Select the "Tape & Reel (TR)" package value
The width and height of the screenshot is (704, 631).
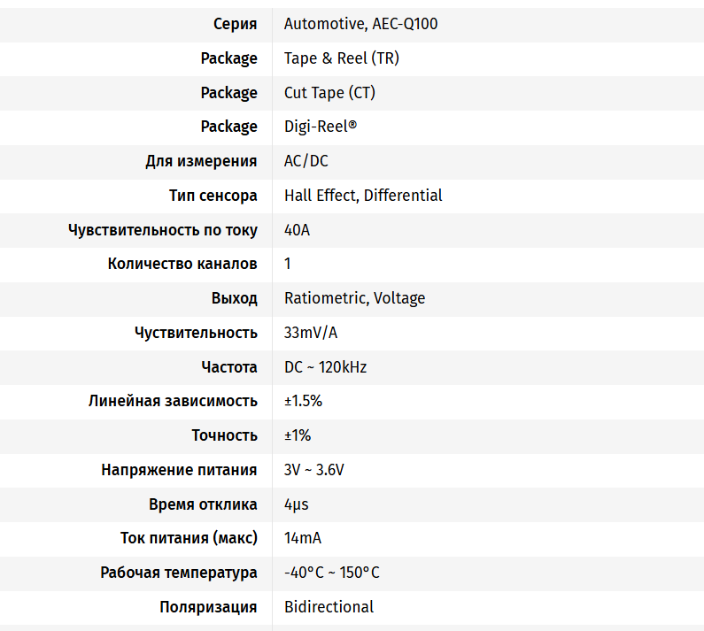341,58
